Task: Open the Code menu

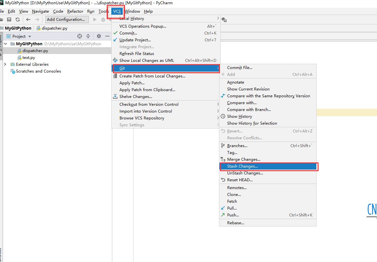Action: tap(58, 11)
